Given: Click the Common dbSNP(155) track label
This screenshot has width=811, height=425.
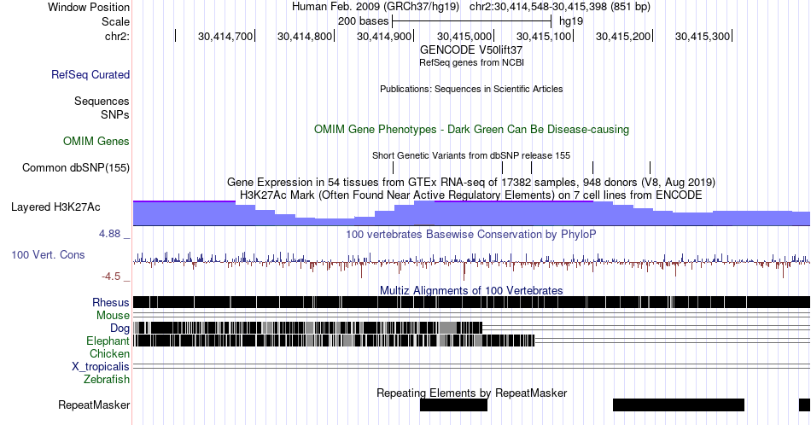Looking at the screenshot, I should tap(76, 167).
